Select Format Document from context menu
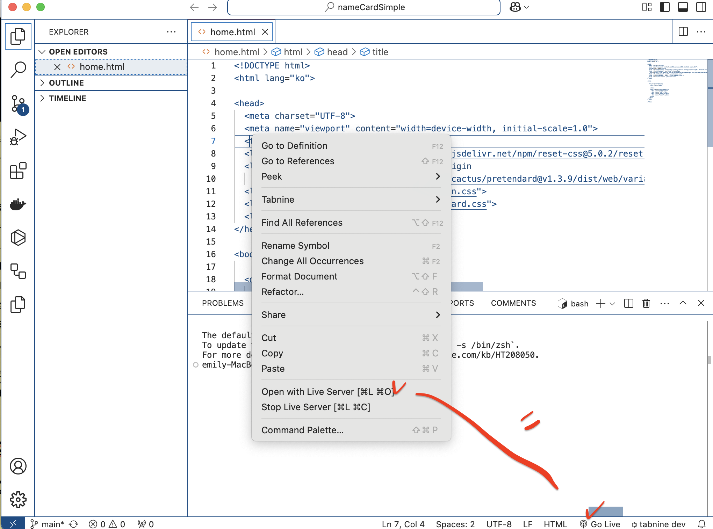The height and width of the screenshot is (529, 713). click(x=299, y=276)
